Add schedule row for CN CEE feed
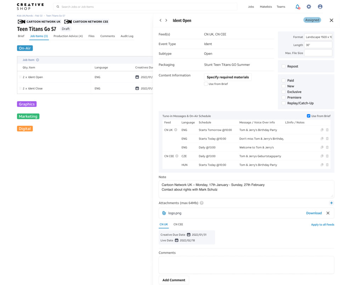The height and width of the screenshot is (285, 340). pyautogui.click(x=177, y=156)
